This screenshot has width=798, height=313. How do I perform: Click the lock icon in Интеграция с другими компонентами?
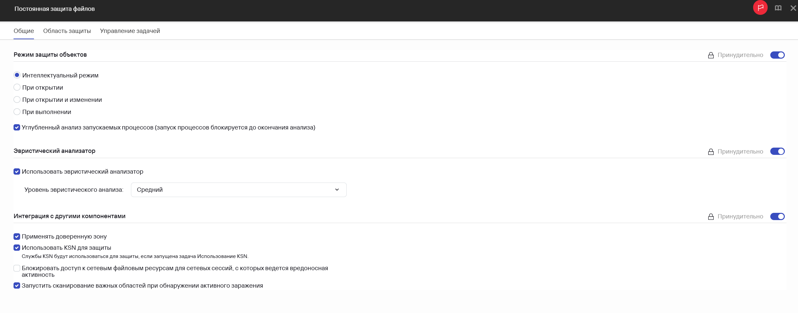click(x=711, y=216)
